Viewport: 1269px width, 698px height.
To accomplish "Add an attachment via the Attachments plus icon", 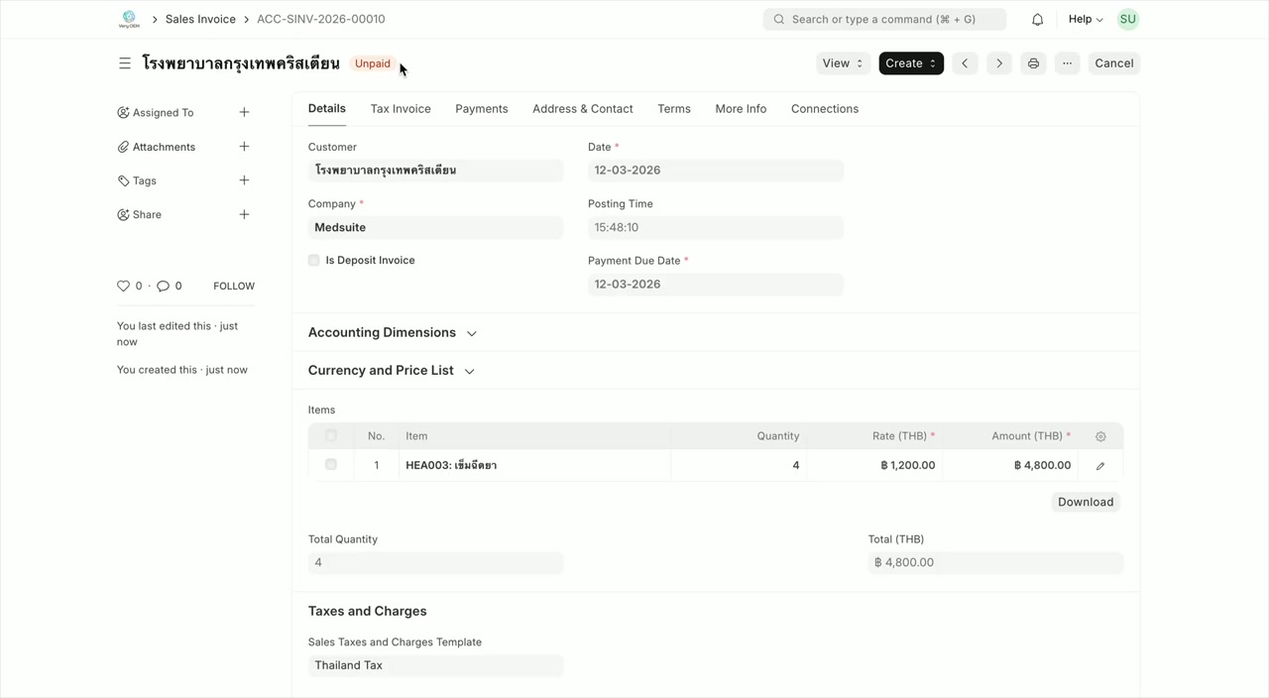I will [244, 146].
